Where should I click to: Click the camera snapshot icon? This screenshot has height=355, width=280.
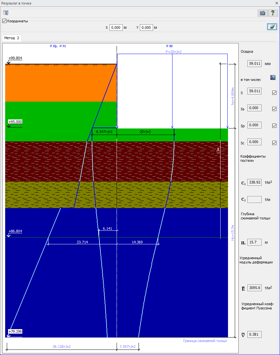click(x=263, y=13)
